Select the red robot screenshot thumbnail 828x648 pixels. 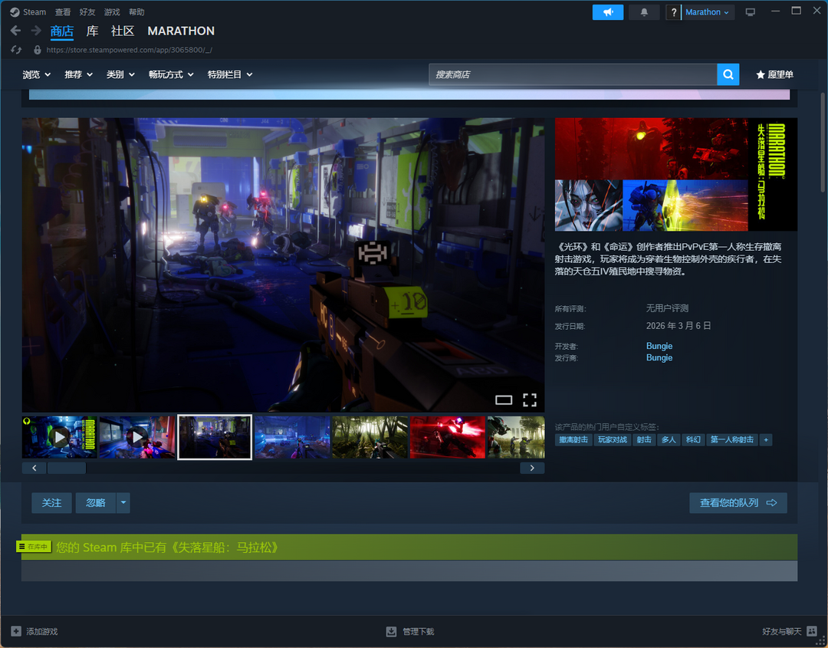coord(448,437)
